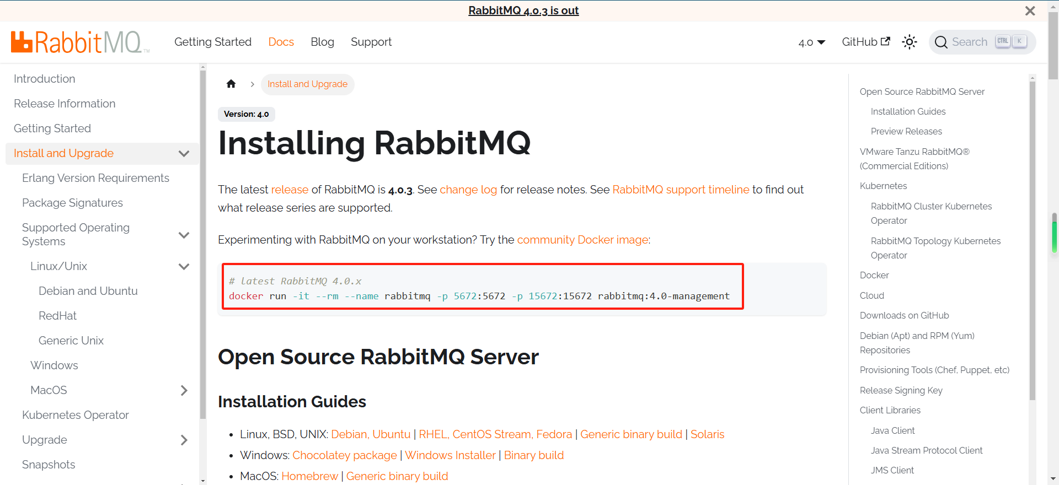Collapse Supported Operating Systems chevron
The height and width of the screenshot is (485, 1059).
point(184,235)
